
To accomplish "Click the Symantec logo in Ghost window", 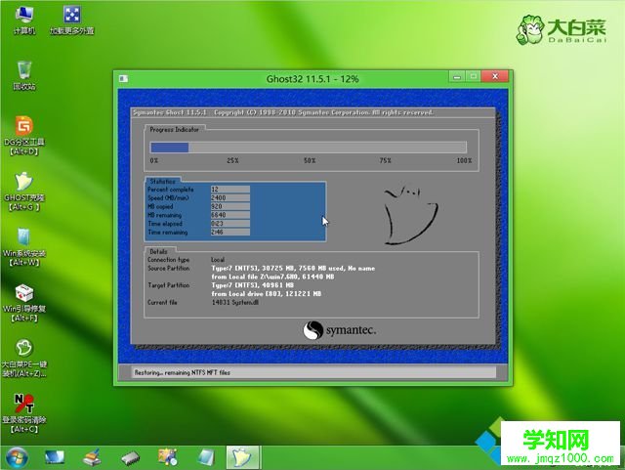I will click(339, 330).
